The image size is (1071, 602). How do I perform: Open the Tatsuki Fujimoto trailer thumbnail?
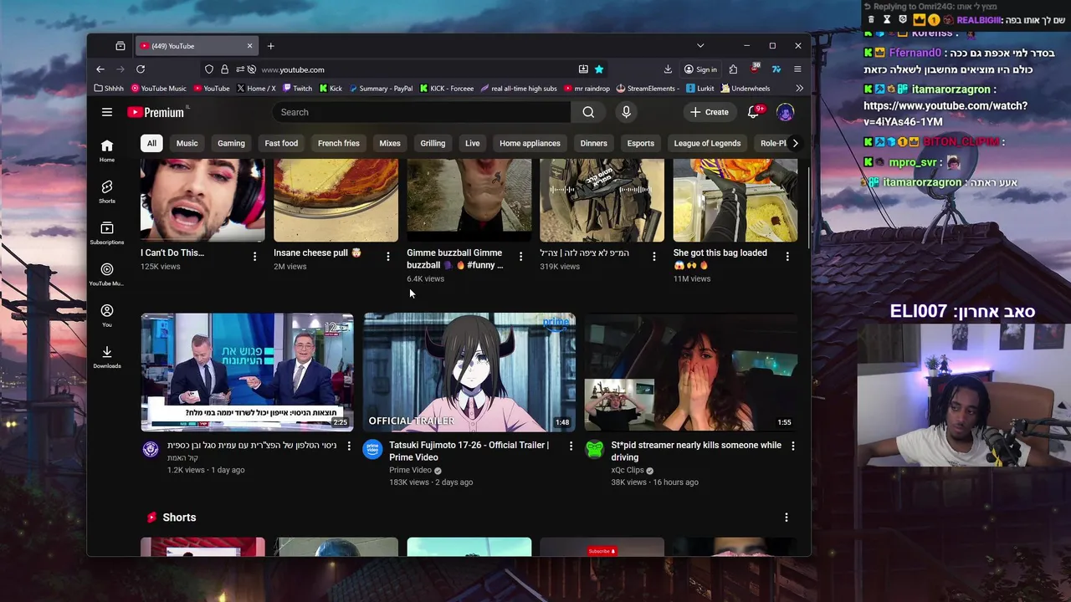[469, 372]
